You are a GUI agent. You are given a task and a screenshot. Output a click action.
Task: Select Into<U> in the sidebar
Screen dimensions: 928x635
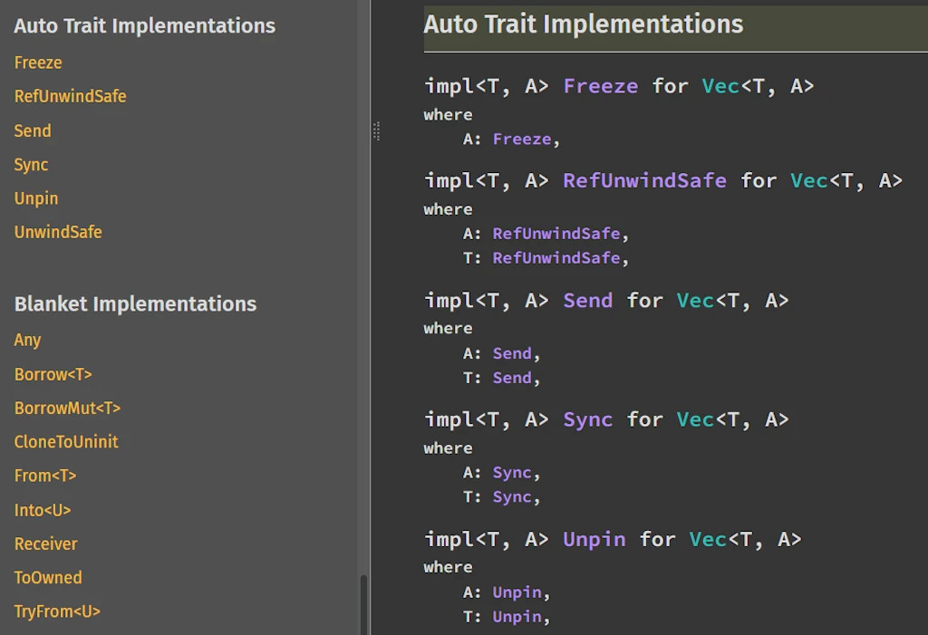[x=43, y=510]
